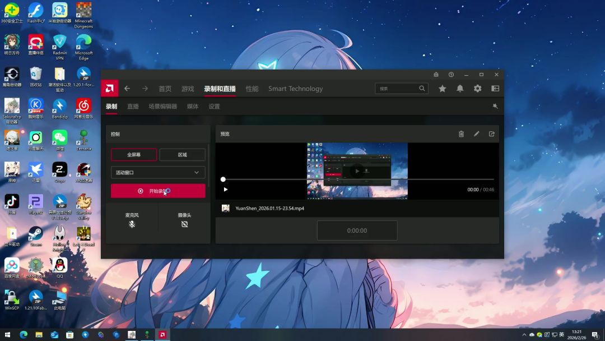Select the Radmin VPN desktop icon
Screen dimensions: 605x341
[x=59, y=47]
